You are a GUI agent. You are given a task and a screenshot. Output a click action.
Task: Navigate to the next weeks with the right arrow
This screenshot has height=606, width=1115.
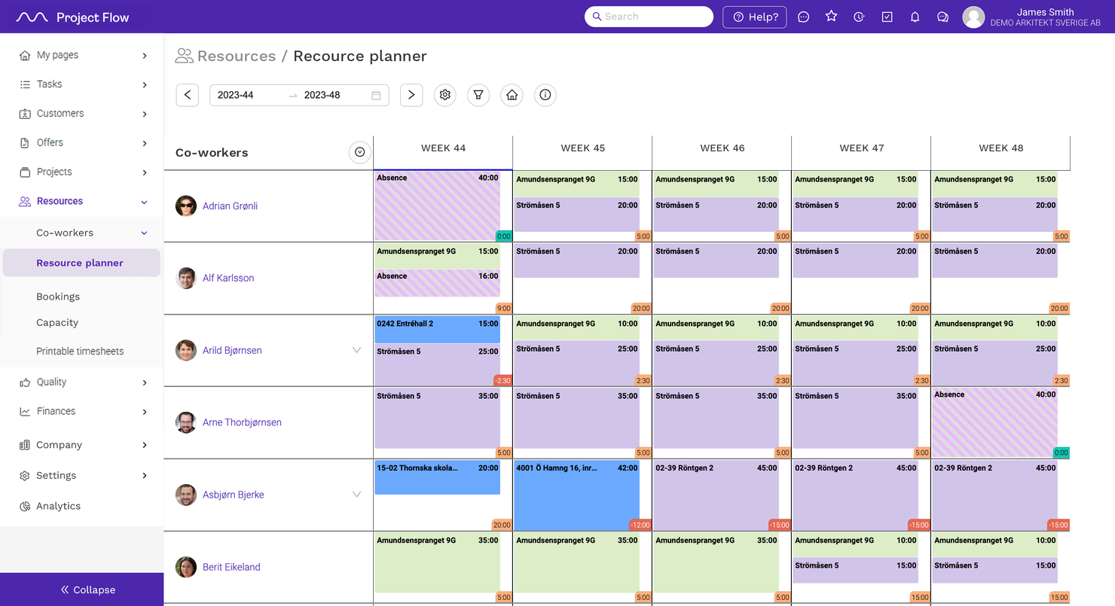click(411, 95)
